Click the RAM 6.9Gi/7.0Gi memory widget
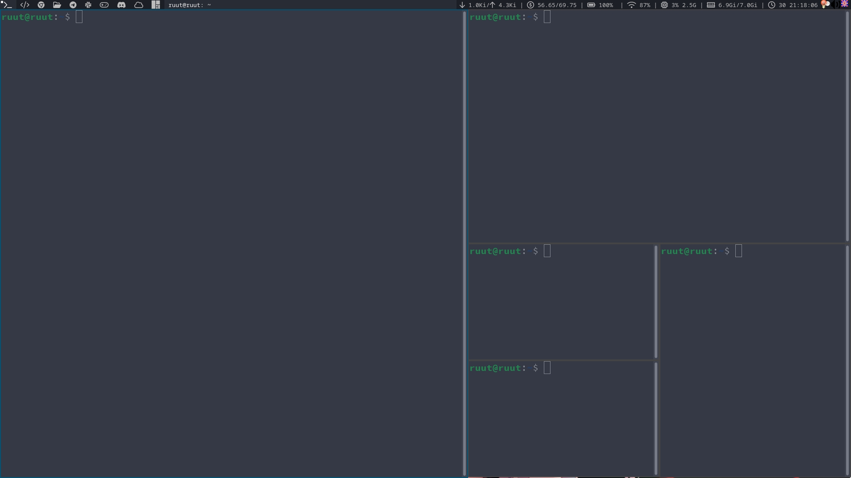Image resolution: width=851 pixels, height=478 pixels. click(732, 5)
